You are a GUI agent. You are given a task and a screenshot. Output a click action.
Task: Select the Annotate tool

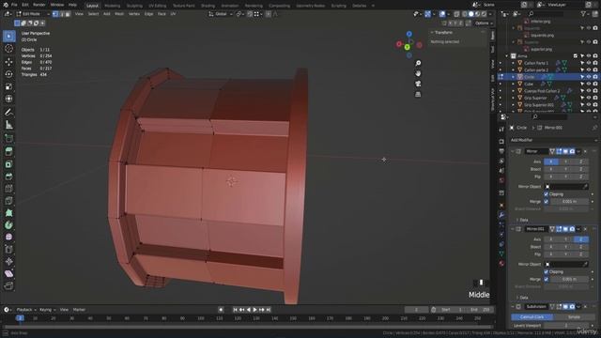pos(8,113)
